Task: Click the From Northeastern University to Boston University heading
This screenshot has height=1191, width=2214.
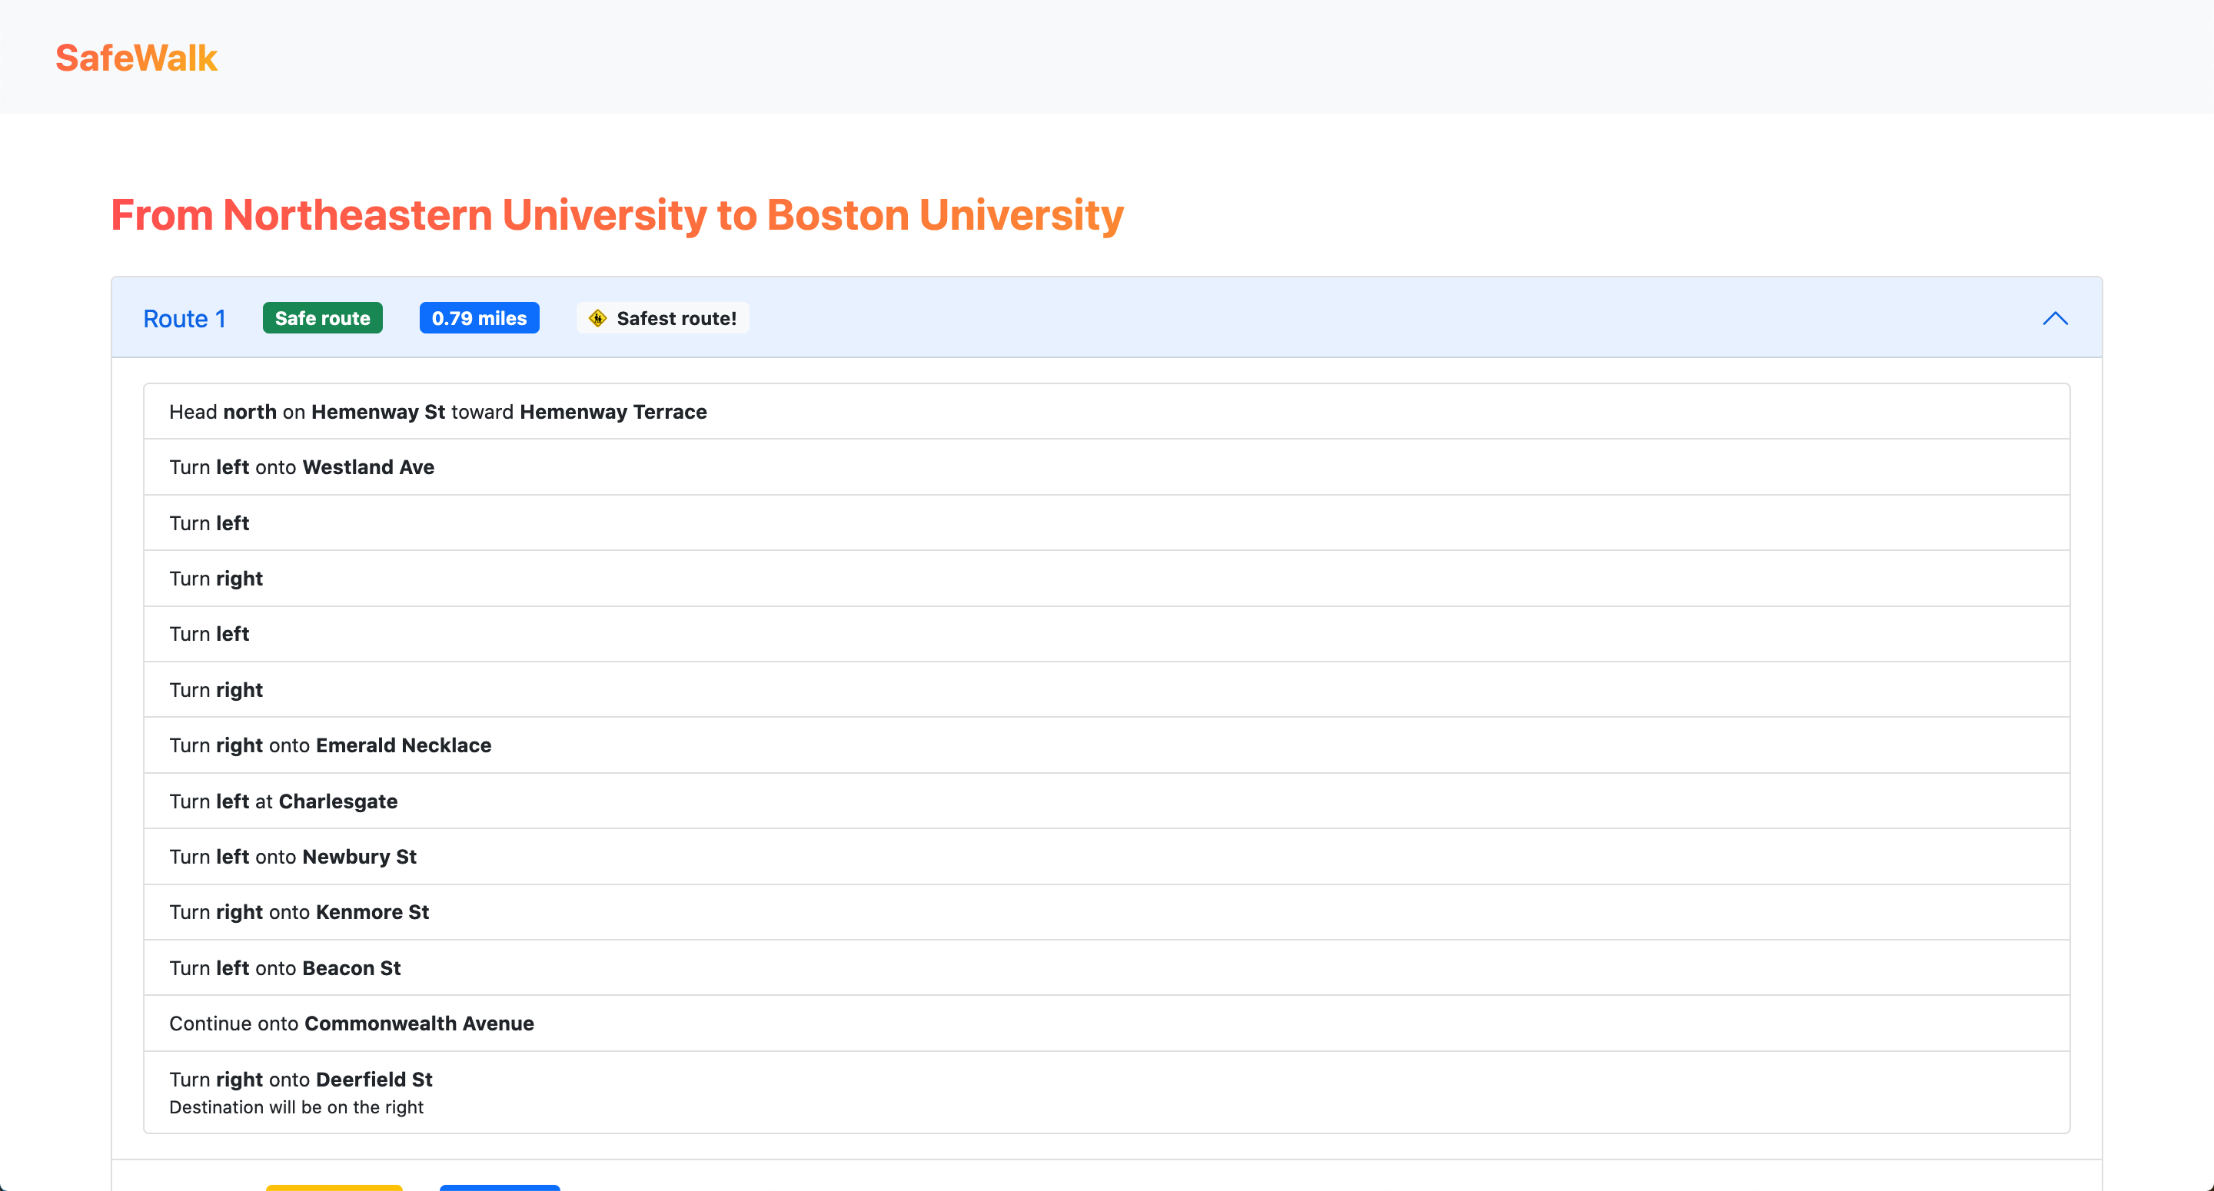Action: (617, 215)
